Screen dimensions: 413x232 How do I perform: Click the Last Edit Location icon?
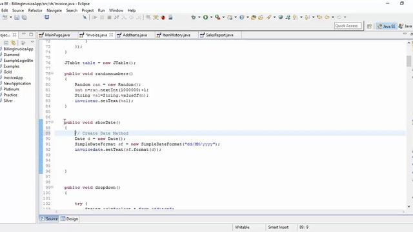(x=319, y=17)
